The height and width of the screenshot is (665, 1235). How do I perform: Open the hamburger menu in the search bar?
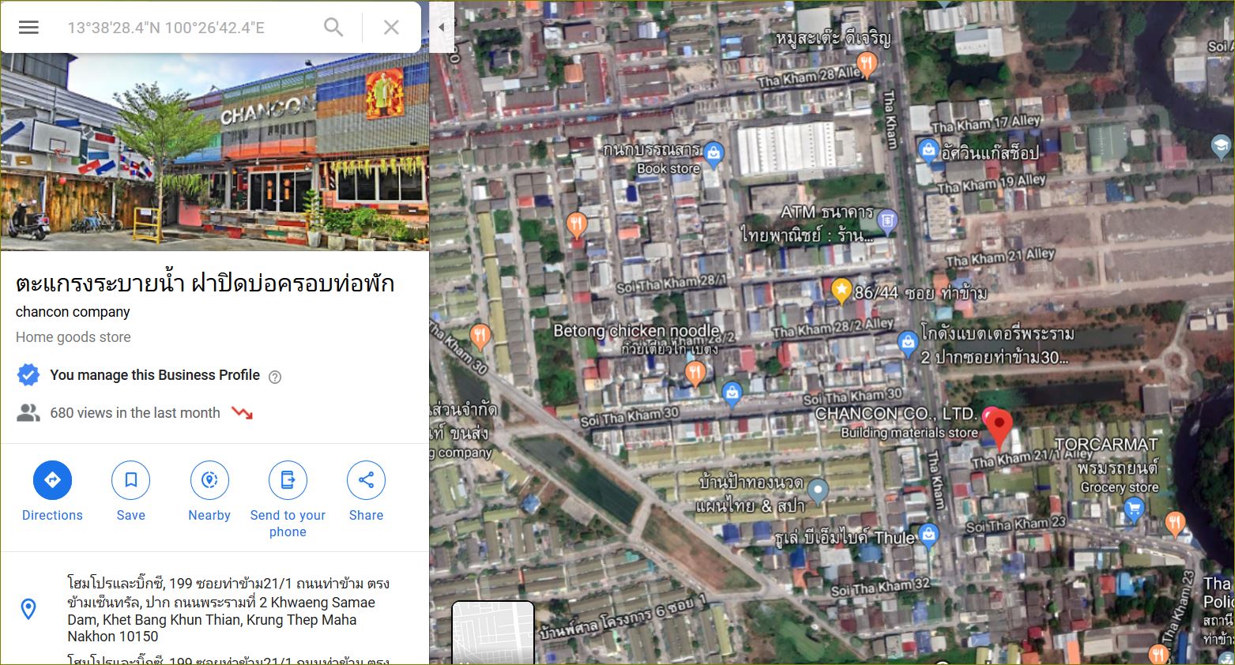[x=28, y=28]
